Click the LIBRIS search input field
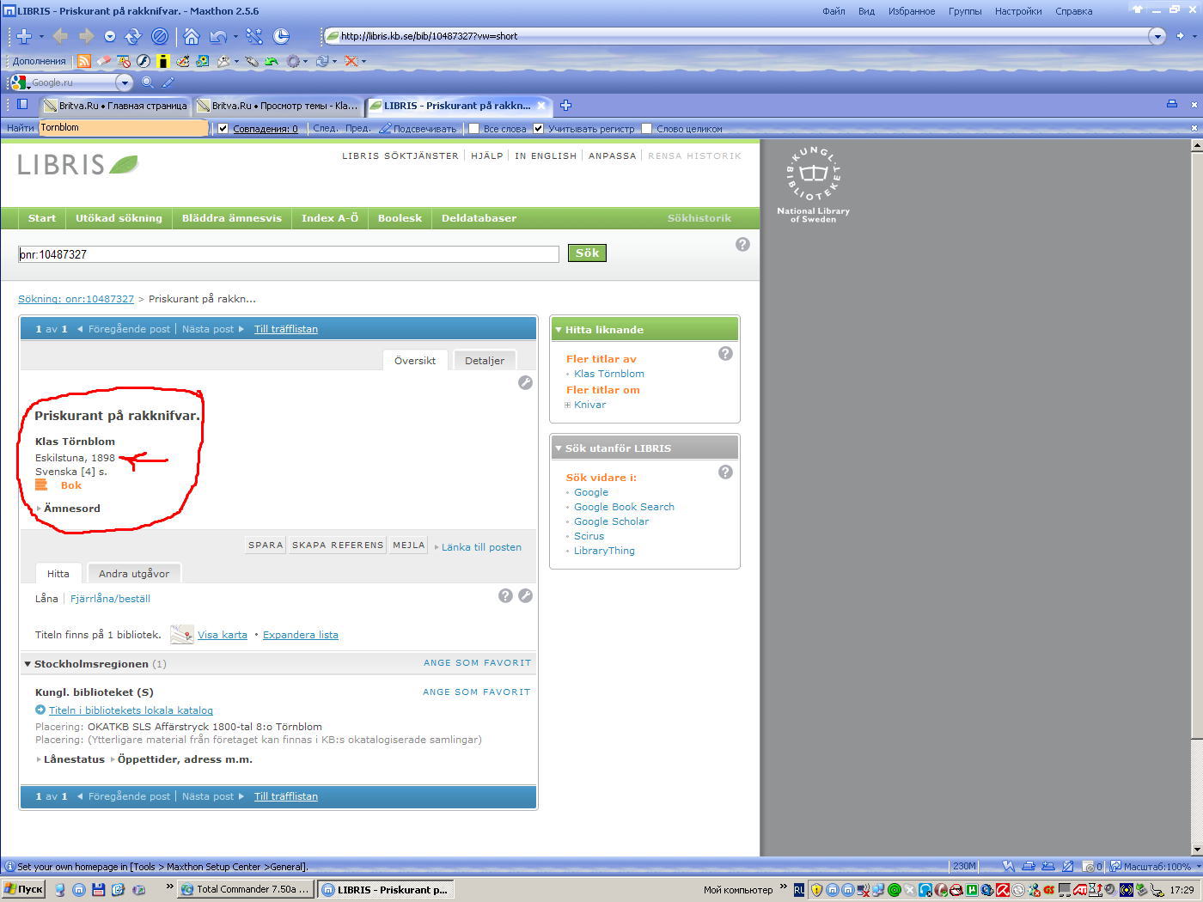Image resolution: width=1203 pixels, height=902 pixels. pyautogui.click(x=289, y=254)
